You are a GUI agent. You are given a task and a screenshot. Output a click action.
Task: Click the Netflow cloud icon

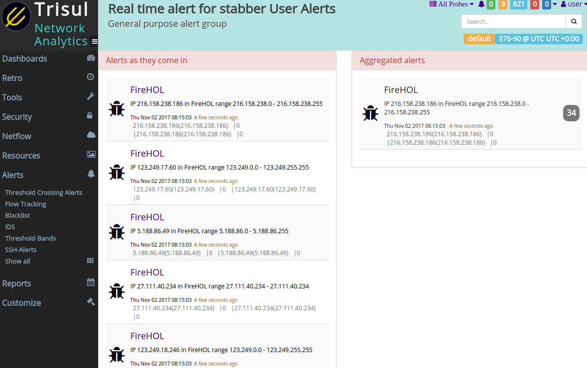[91, 135]
